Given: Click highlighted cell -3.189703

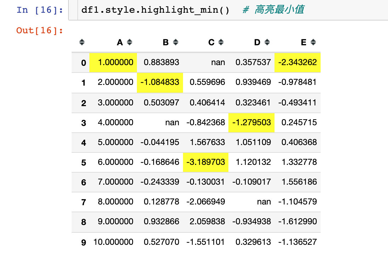Looking at the screenshot, I should click(206, 162).
